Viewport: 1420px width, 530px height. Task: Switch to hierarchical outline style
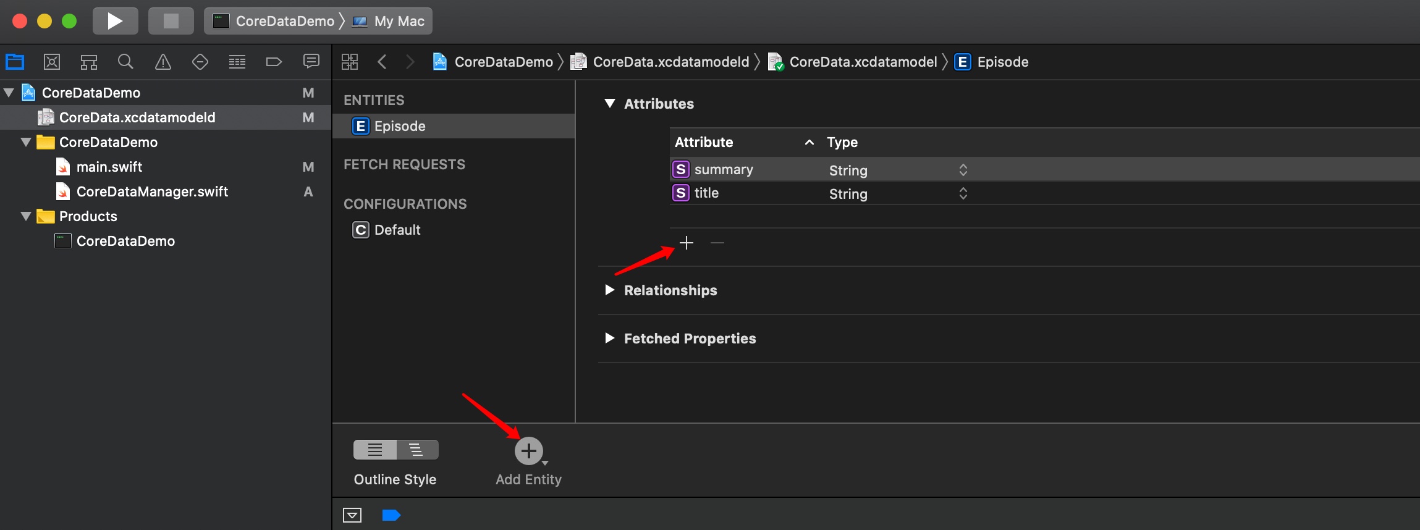click(417, 450)
